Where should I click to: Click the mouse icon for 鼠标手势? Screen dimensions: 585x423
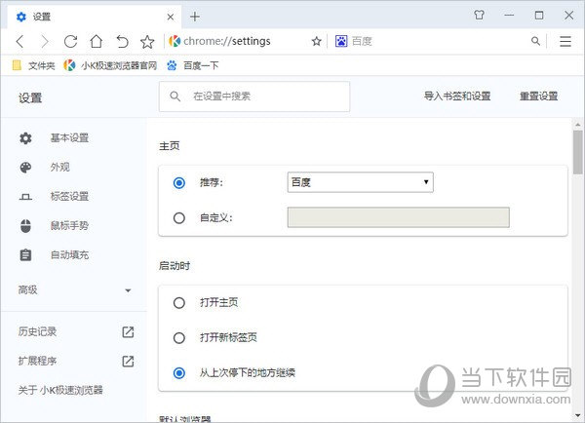25,226
